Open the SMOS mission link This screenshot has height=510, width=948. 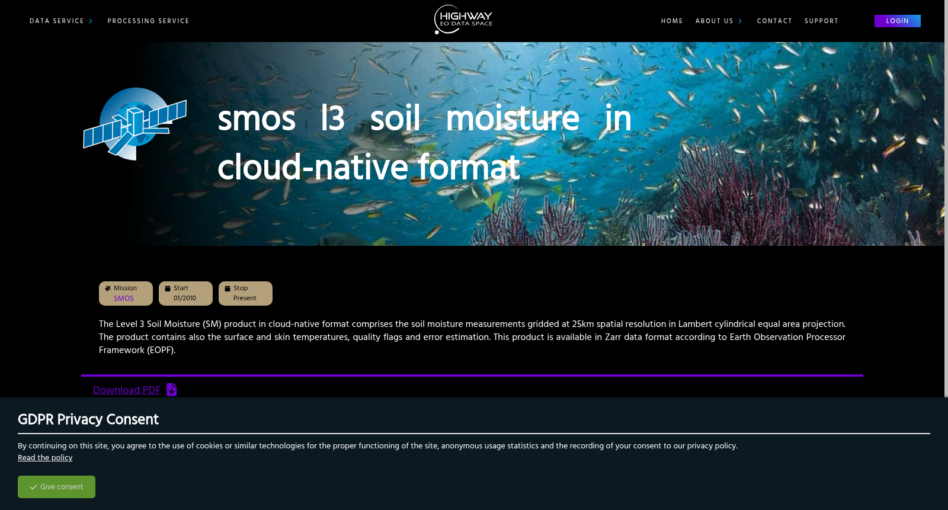tap(124, 299)
